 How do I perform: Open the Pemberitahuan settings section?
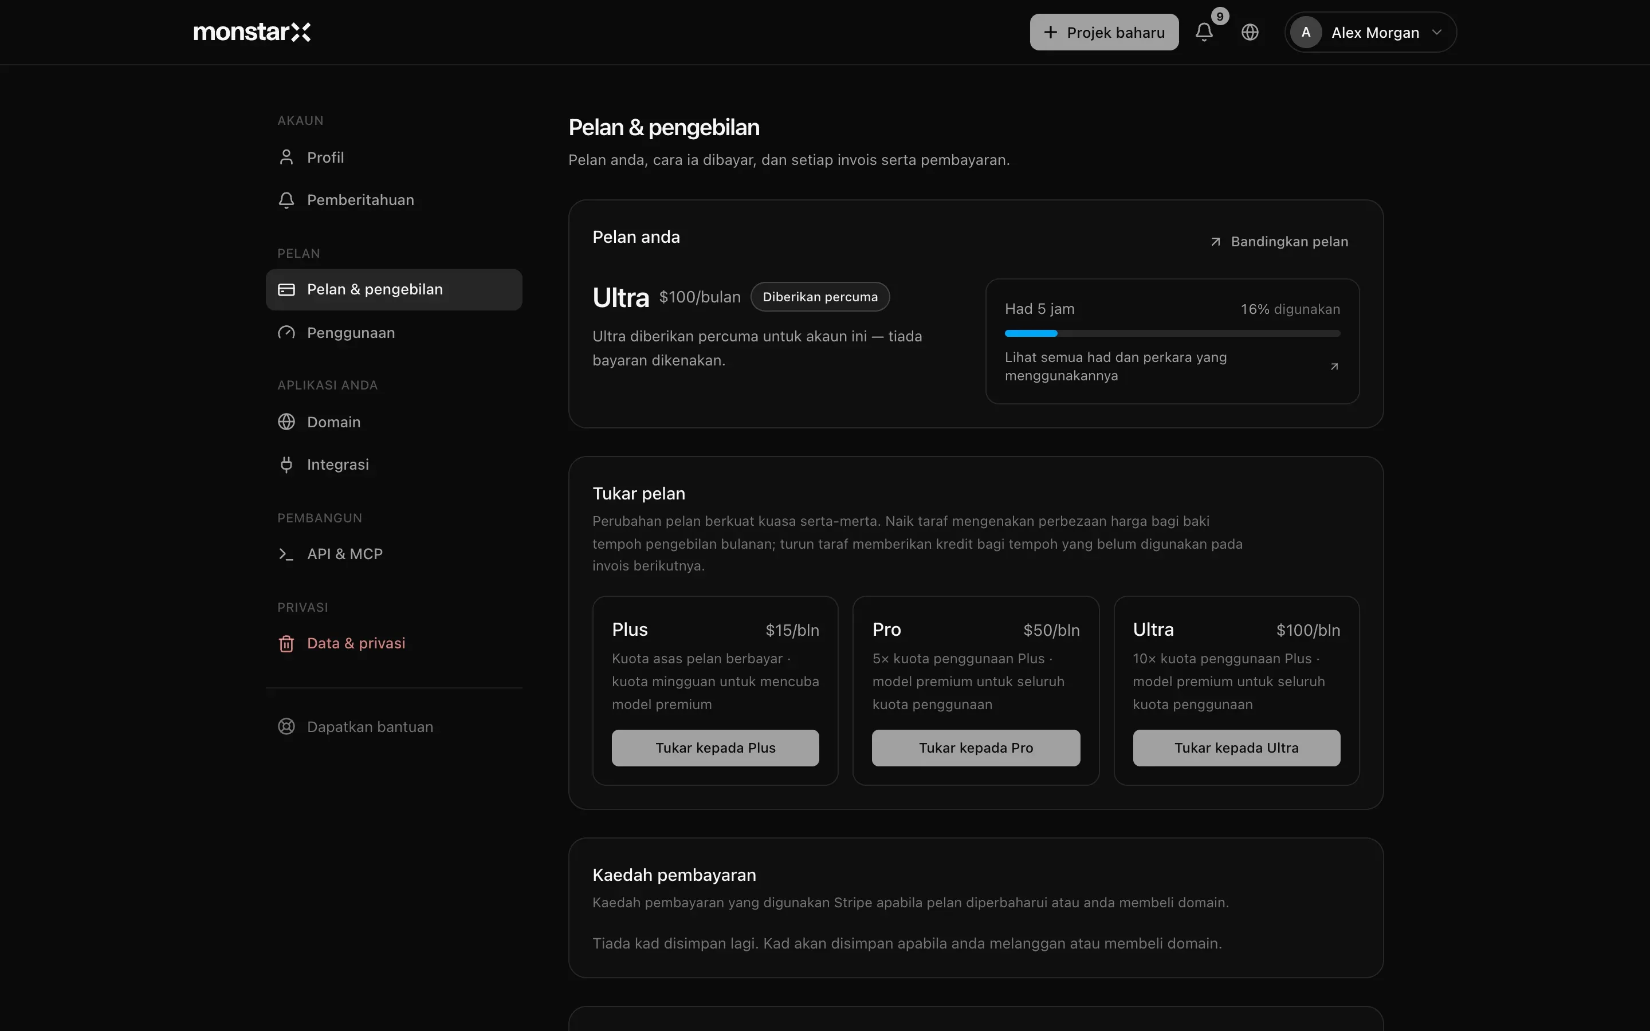[394, 200]
